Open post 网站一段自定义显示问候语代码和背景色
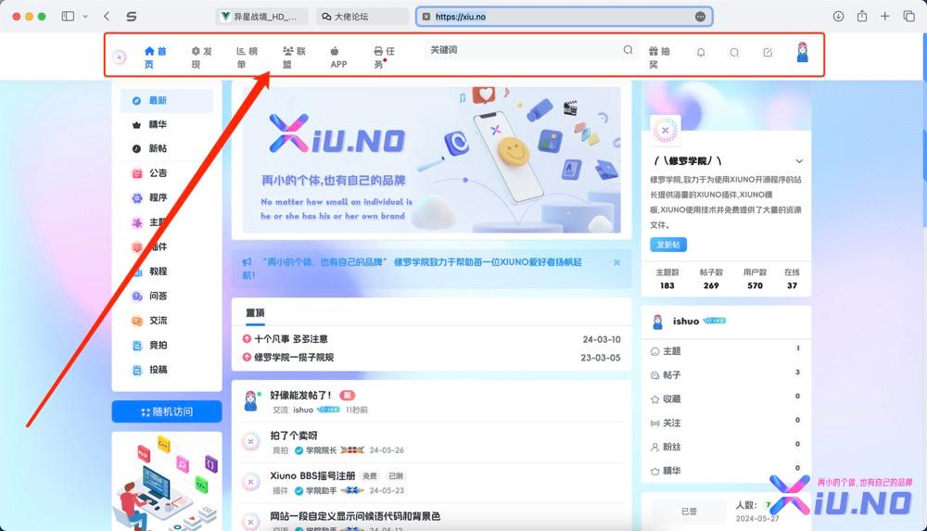Viewport: 927px width, 531px height. point(355,516)
